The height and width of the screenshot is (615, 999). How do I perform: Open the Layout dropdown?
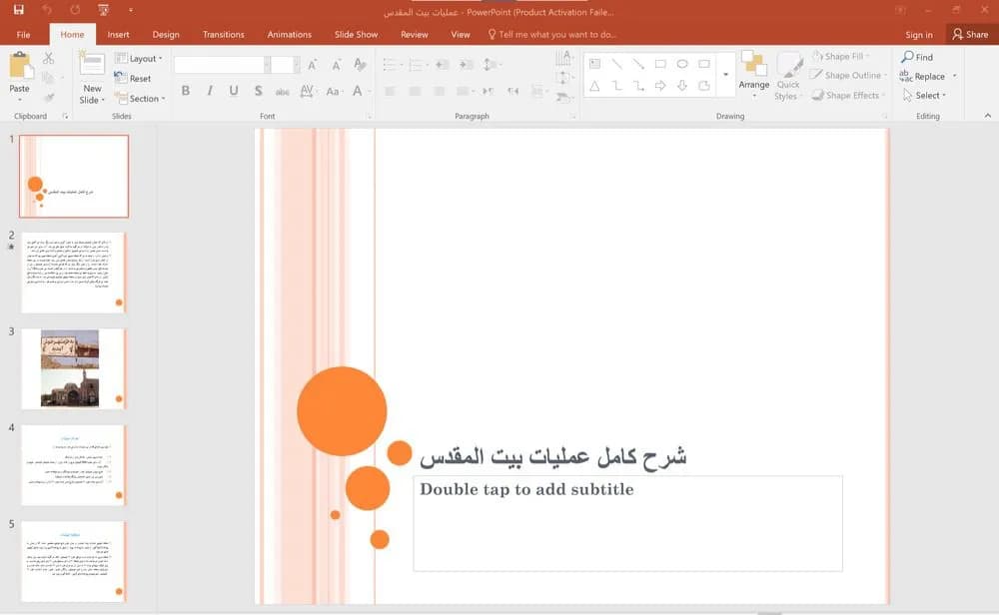(x=139, y=59)
